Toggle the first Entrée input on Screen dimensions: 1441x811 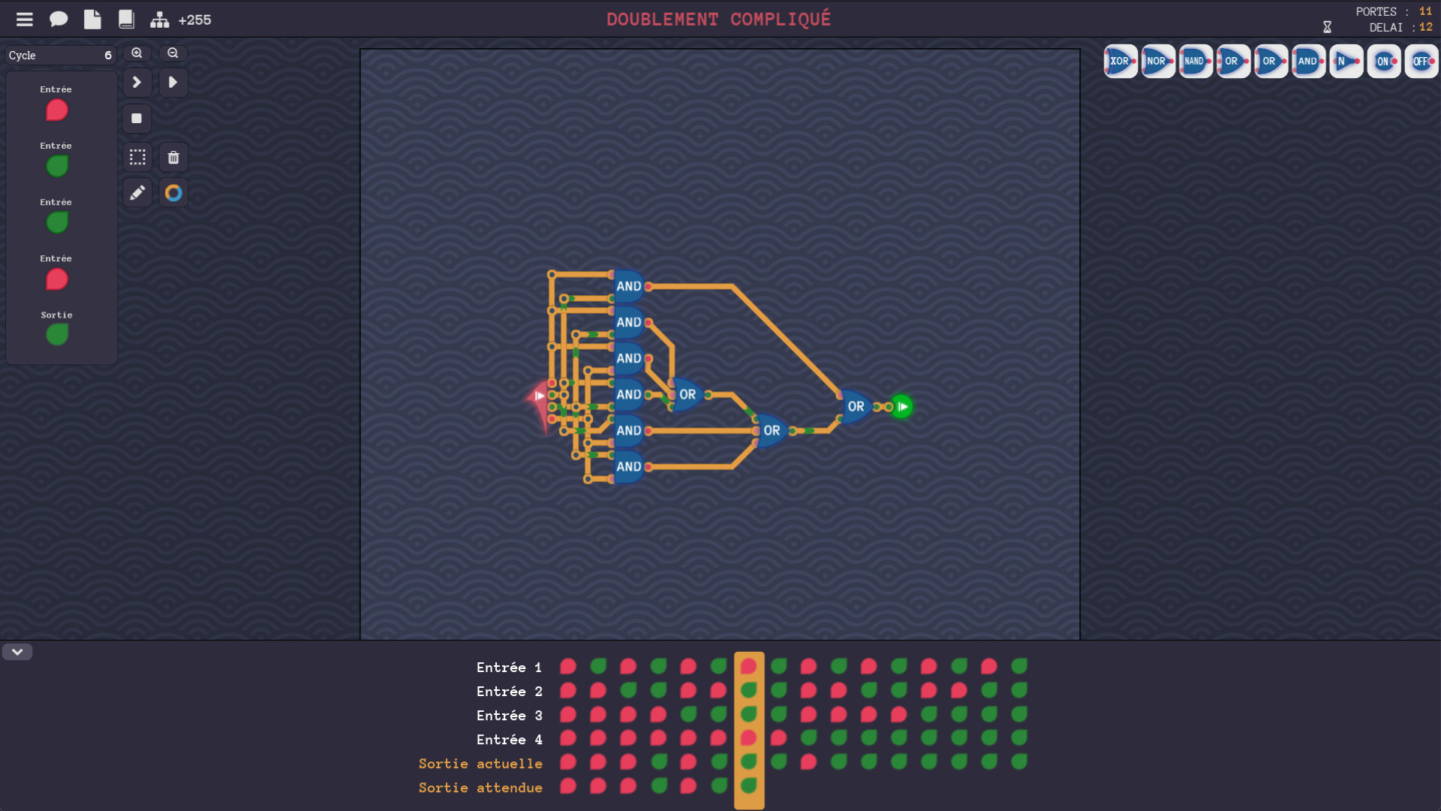(57, 110)
